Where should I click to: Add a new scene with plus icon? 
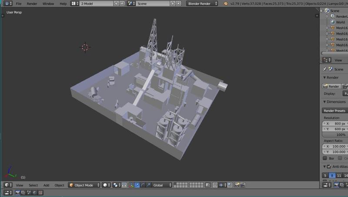(173, 3)
